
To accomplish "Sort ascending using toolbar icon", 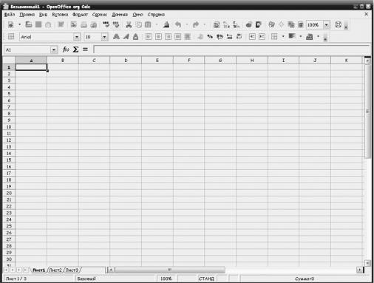I will [x=226, y=24].
